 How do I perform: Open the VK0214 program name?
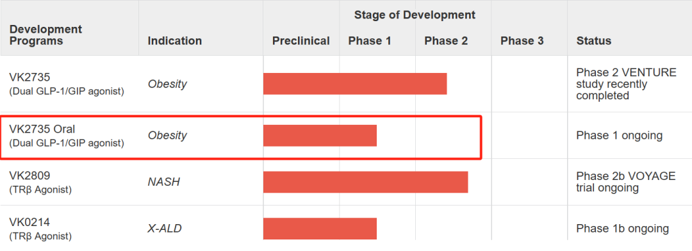click(29, 222)
